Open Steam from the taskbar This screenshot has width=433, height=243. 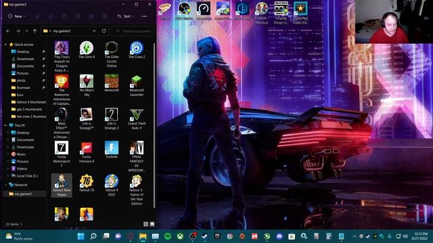coord(204,236)
